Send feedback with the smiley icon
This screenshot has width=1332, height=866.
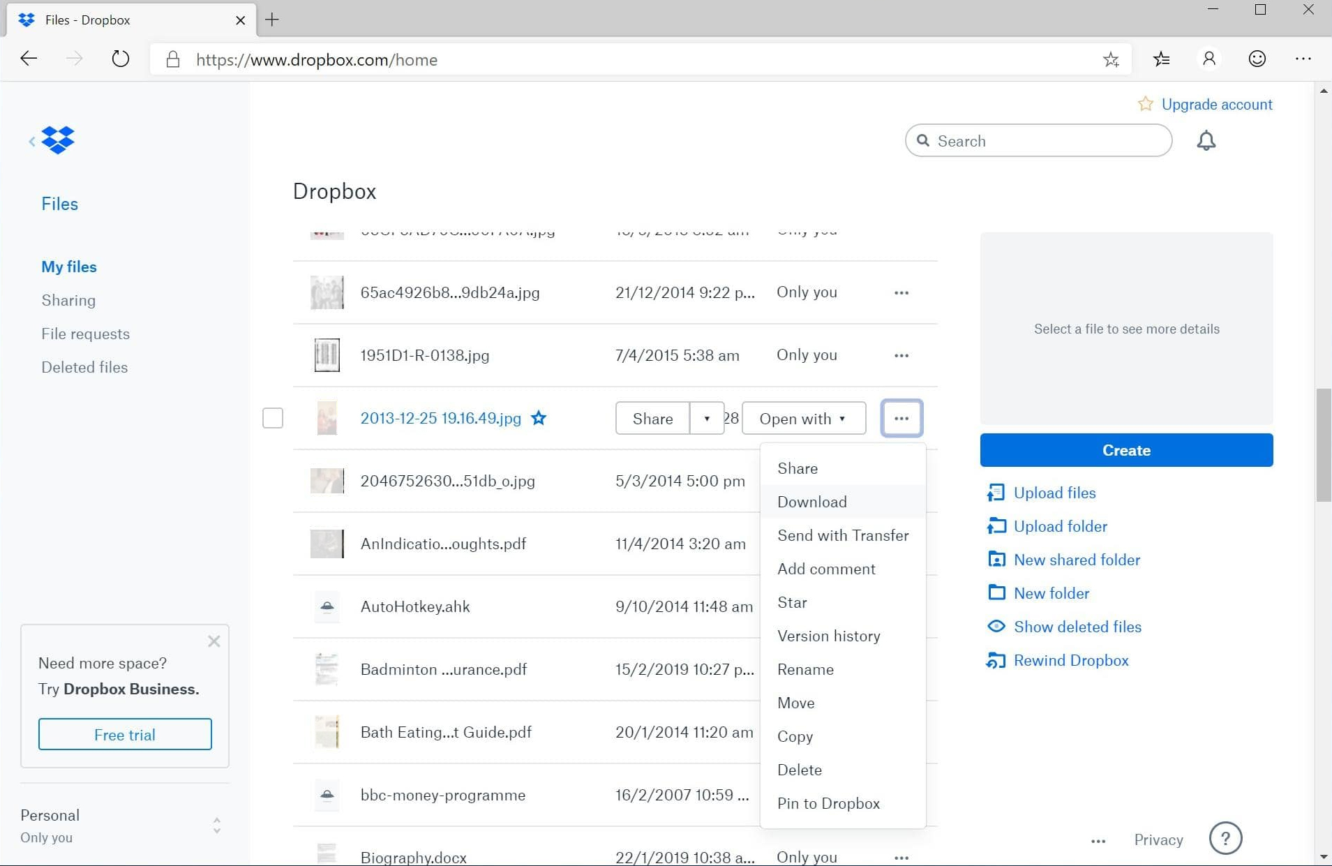[x=1257, y=59]
